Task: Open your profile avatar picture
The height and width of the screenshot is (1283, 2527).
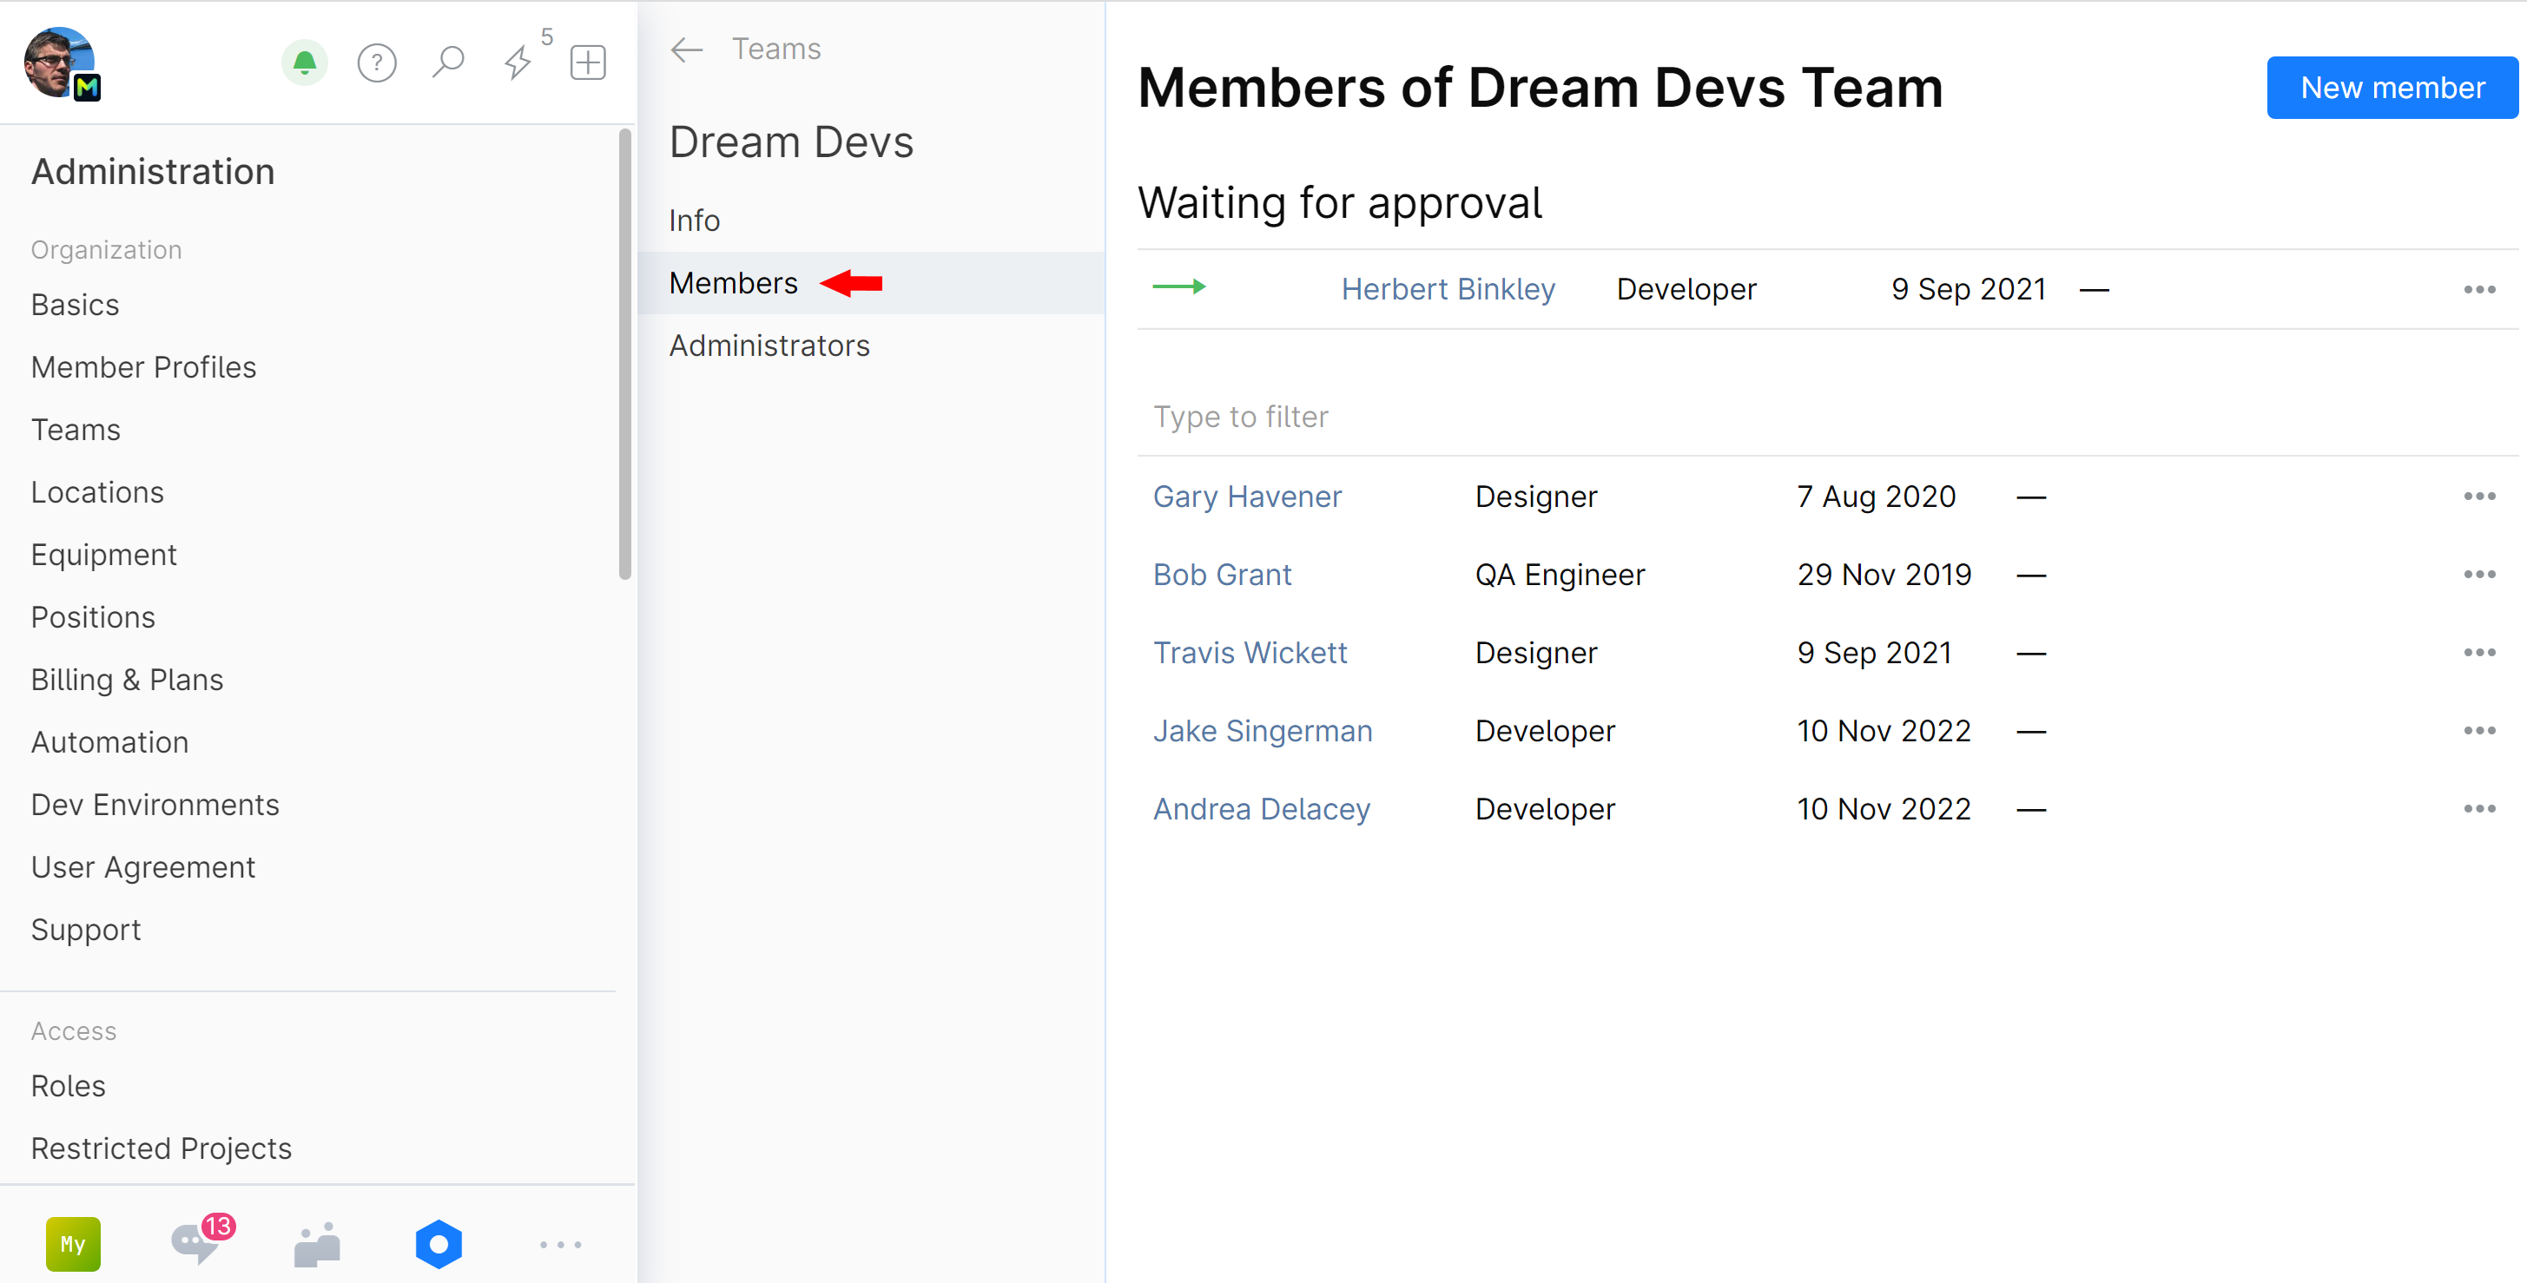Action: point(61,62)
